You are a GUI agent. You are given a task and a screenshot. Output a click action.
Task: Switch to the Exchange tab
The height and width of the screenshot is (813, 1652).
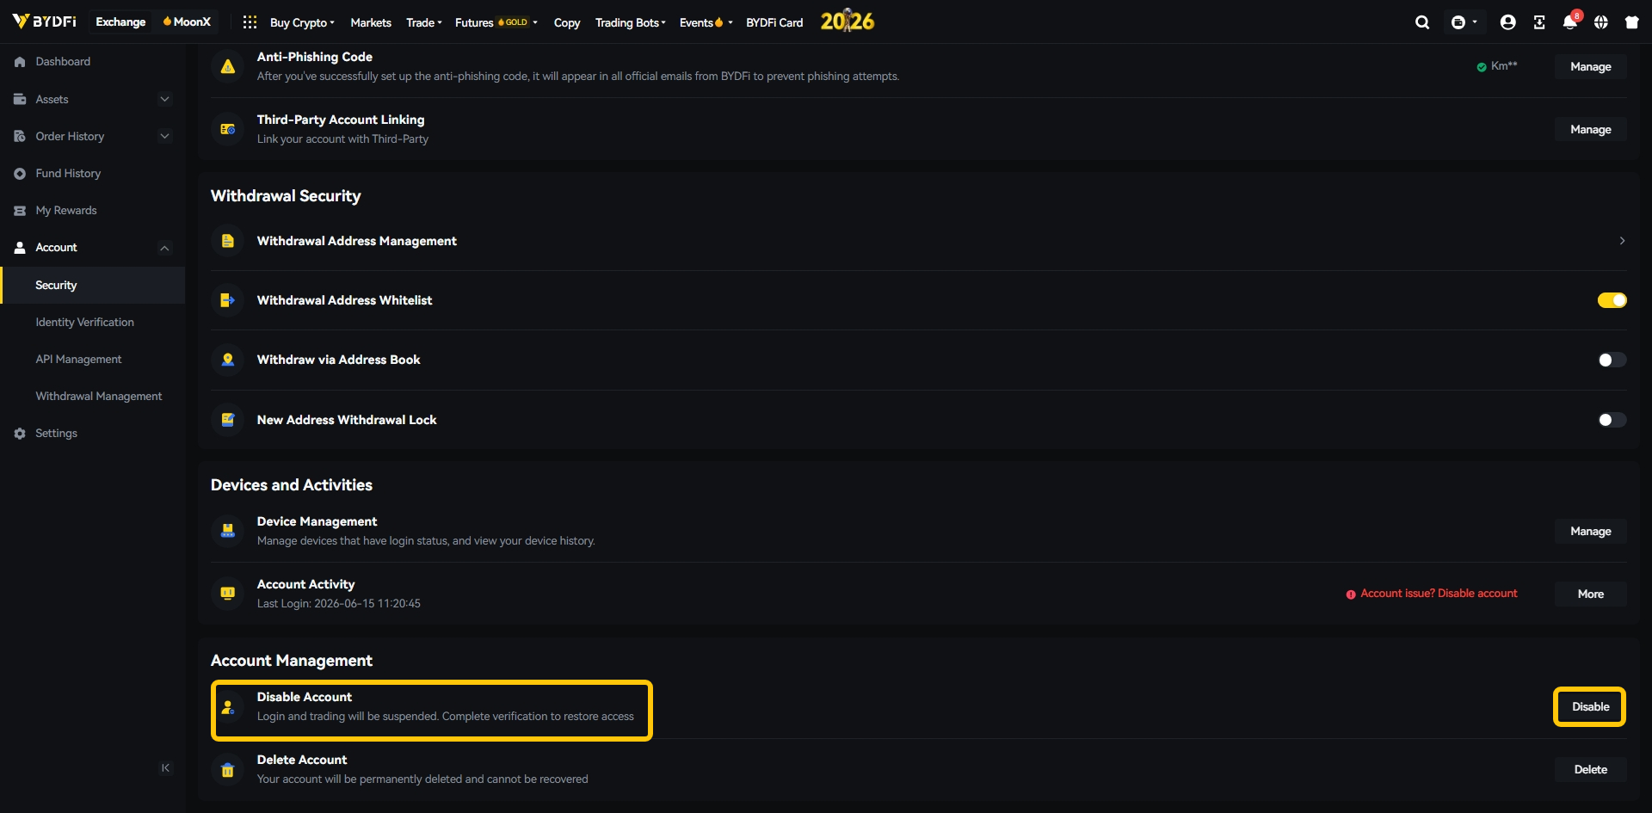(120, 22)
